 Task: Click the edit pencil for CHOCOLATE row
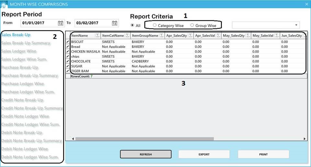pyautogui.click(x=68, y=61)
